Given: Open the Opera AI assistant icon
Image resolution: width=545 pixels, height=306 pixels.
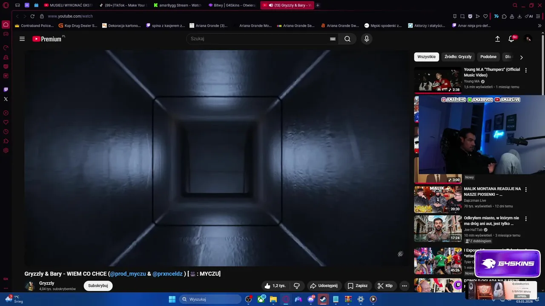Looking at the screenshot, I should (529, 16).
